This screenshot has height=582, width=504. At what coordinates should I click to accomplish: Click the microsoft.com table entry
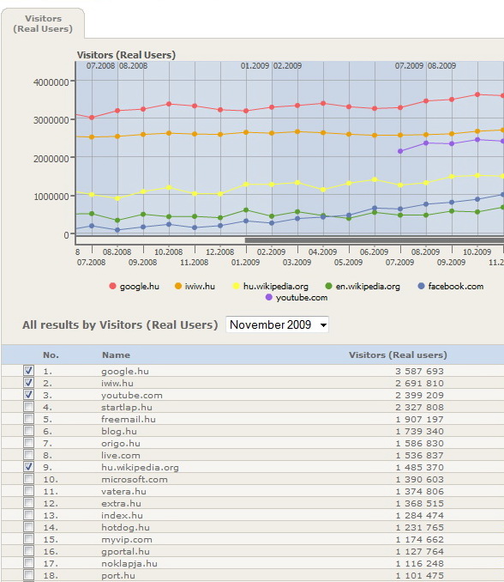coord(135,479)
